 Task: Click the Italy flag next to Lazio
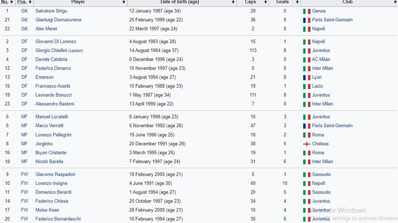(307, 86)
